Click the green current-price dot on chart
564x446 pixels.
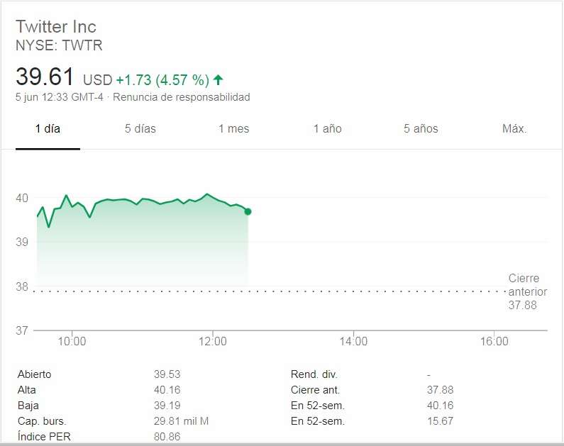click(248, 211)
